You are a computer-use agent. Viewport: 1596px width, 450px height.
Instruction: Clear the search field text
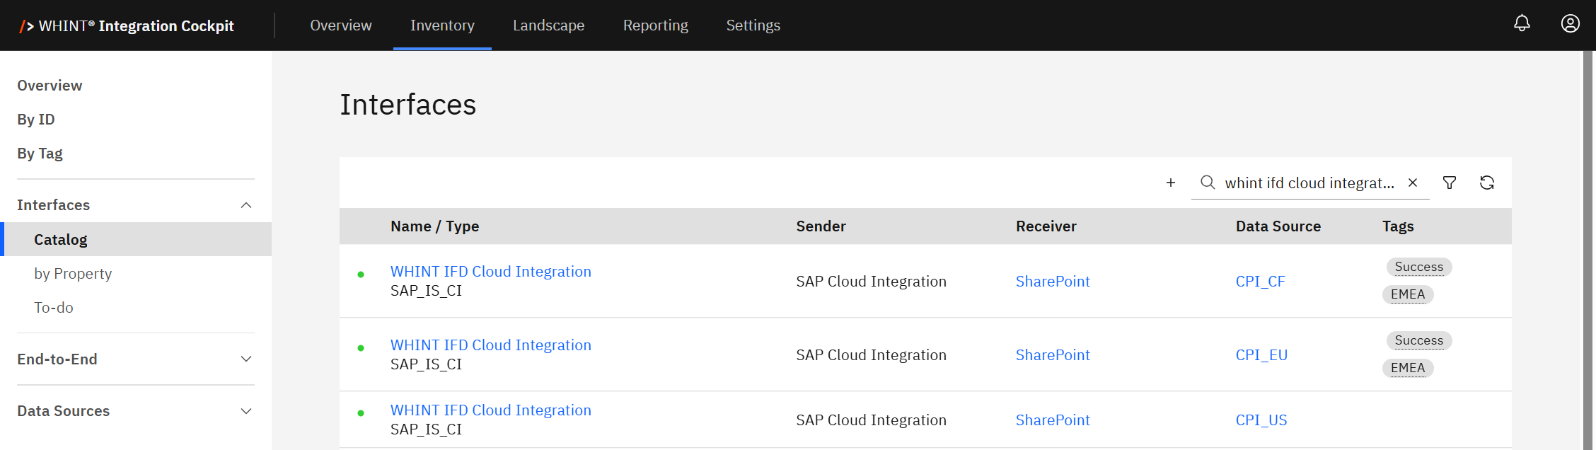[1413, 183]
